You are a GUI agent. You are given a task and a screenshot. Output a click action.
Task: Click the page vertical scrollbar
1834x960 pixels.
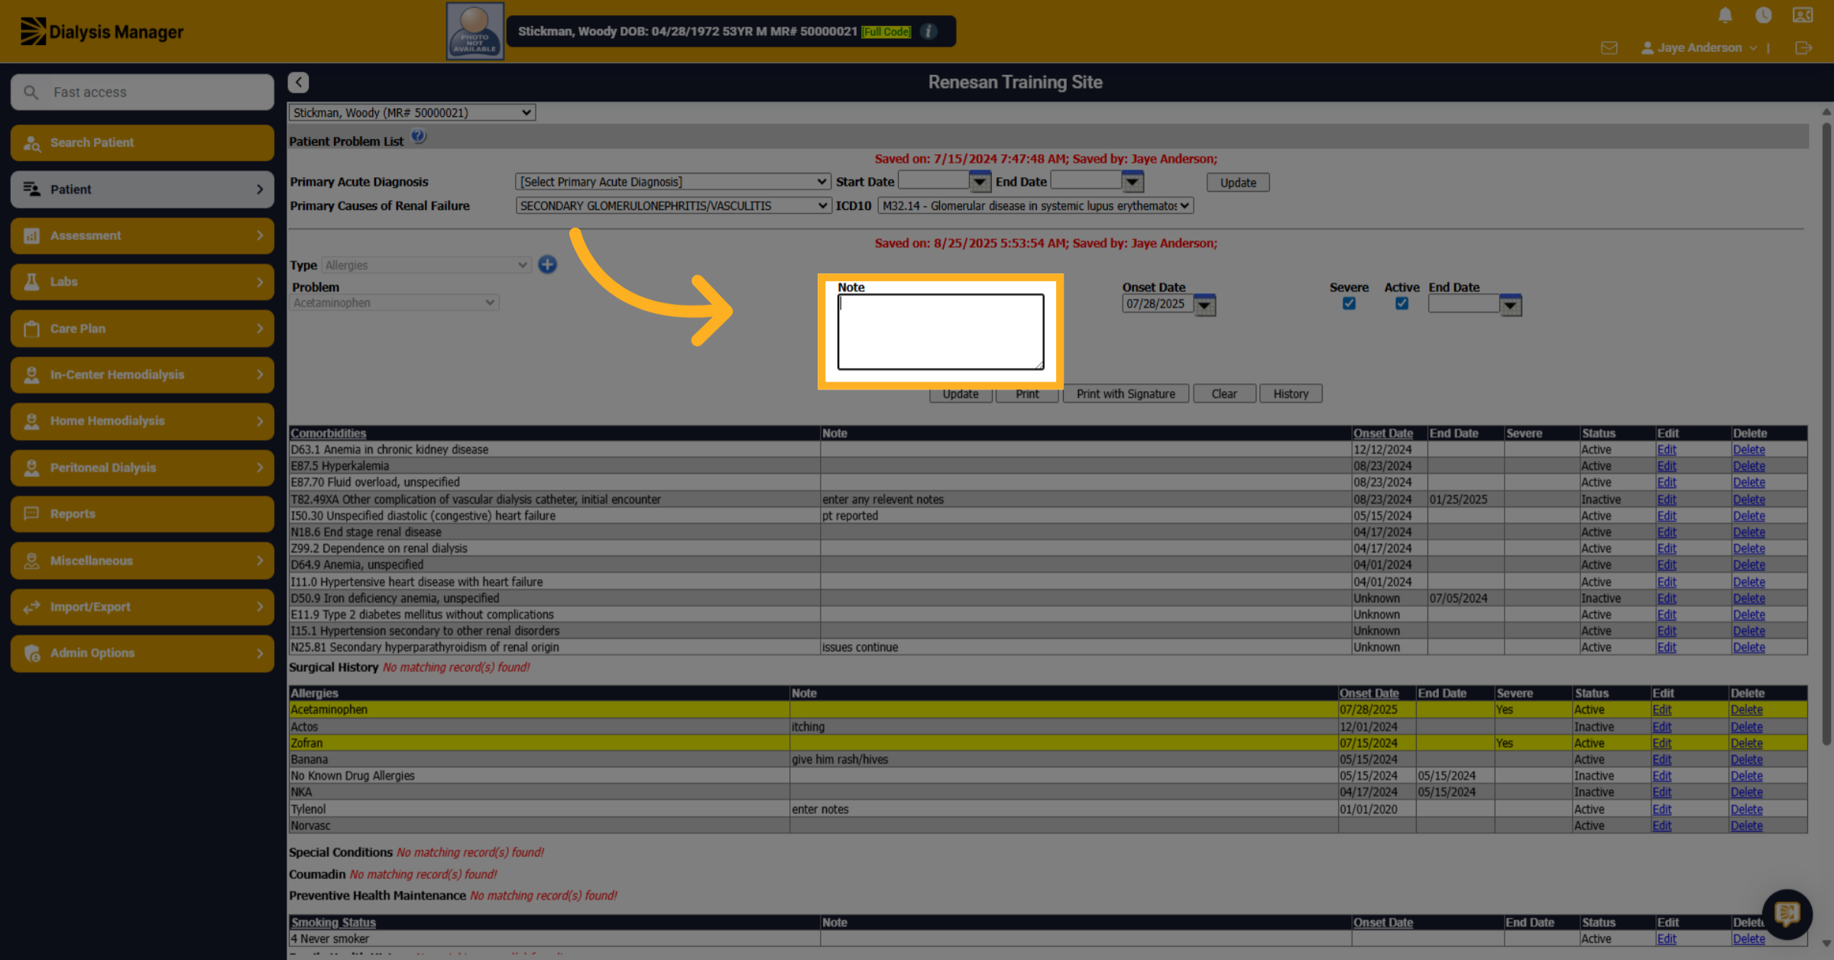click(1826, 428)
